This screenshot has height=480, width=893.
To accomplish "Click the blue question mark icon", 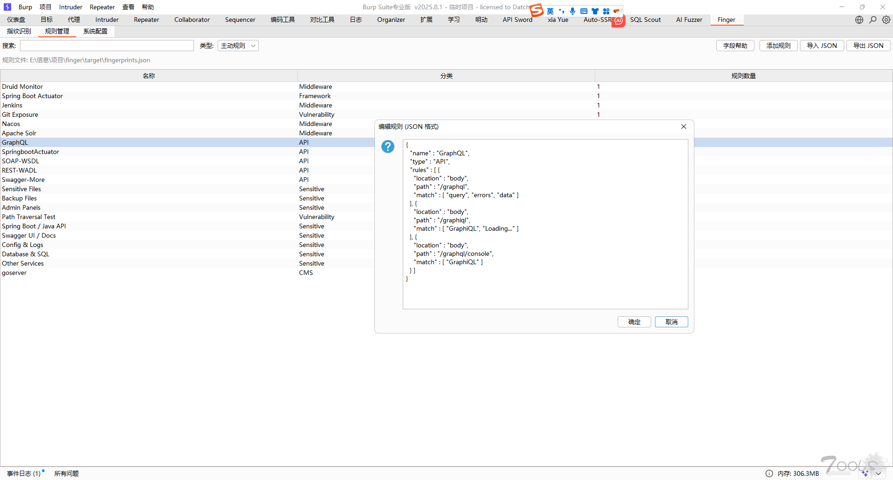I will coord(388,147).
